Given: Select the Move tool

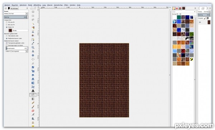Looking at the screenshot, I should coord(33,55).
